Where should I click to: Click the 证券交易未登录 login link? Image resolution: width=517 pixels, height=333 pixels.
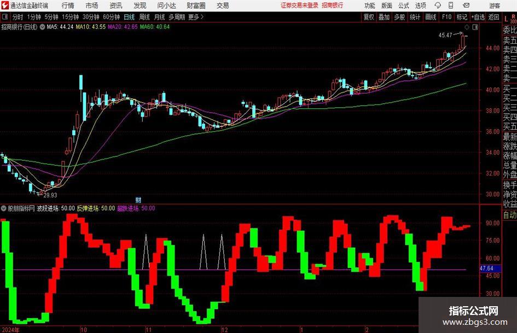coord(299,5)
